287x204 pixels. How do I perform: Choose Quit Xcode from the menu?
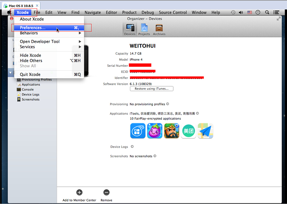pos(49,74)
